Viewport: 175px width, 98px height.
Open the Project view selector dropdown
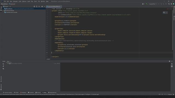click(x=7, y=7)
